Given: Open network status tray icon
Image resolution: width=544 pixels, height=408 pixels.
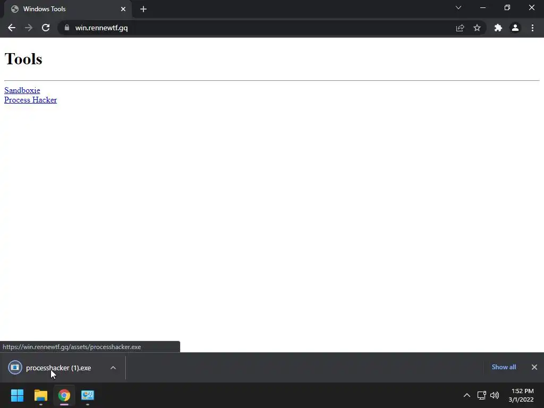Looking at the screenshot, I should click(x=481, y=395).
